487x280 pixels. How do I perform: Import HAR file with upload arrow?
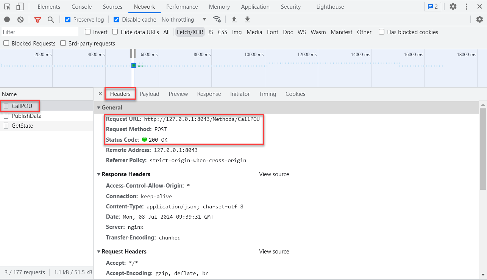click(x=234, y=19)
